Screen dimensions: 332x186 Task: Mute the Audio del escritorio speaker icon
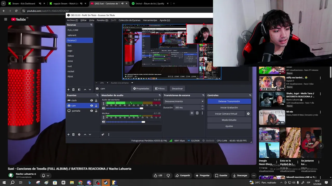point(103,108)
